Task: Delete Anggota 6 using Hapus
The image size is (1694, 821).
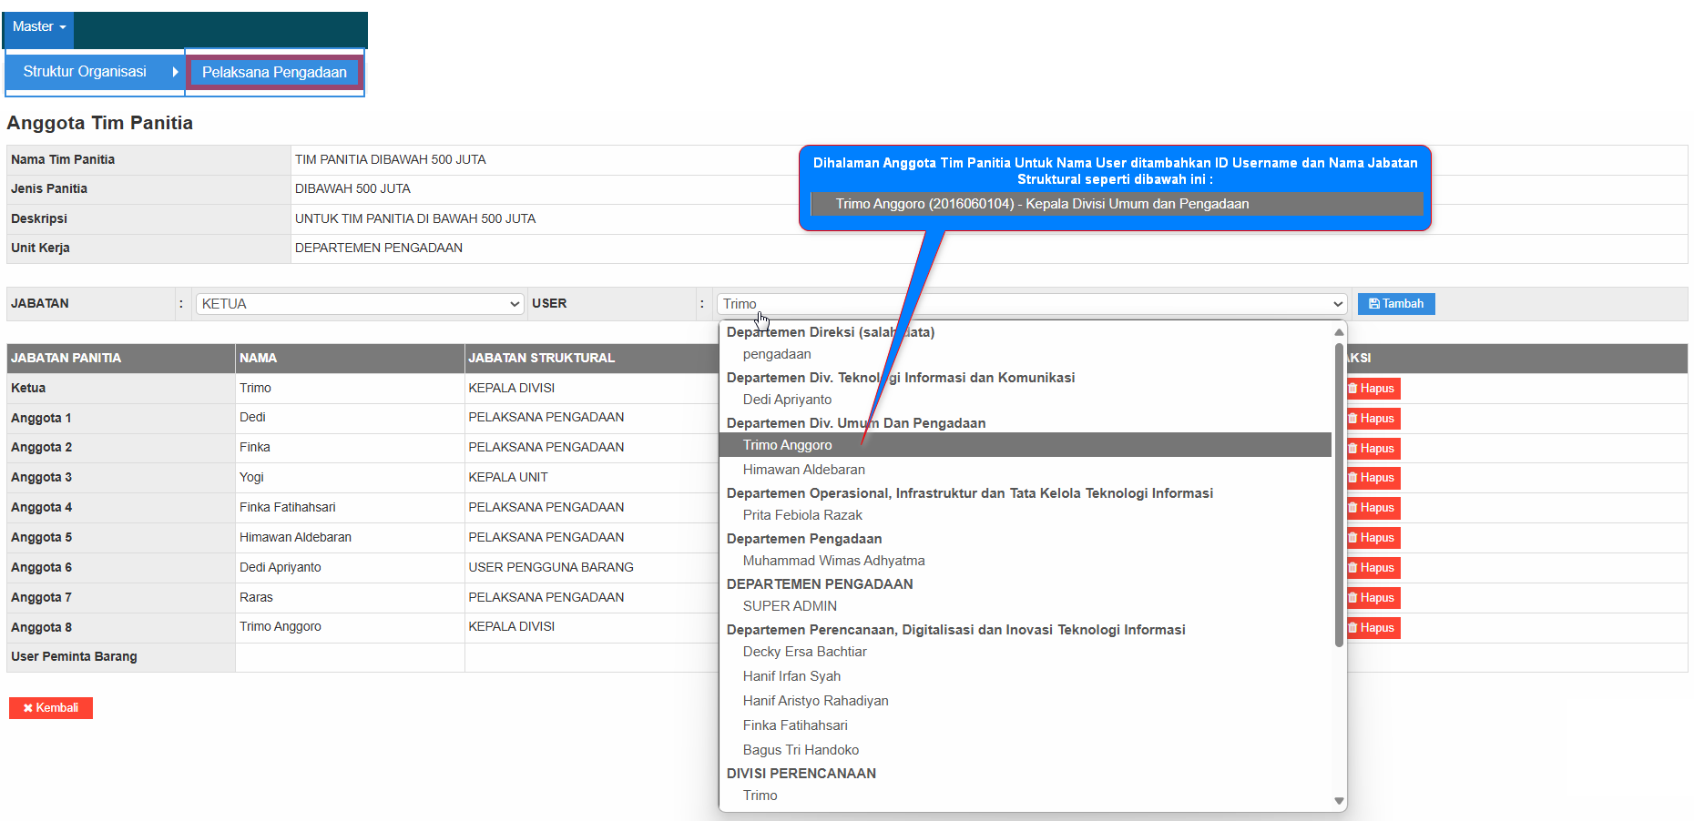Action: click(1373, 568)
